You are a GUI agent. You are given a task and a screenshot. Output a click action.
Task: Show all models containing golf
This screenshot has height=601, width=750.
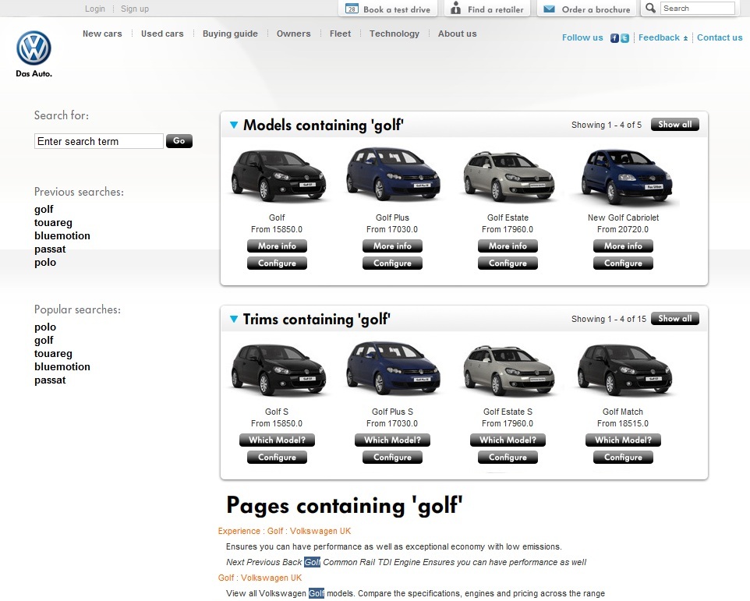(674, 125)
